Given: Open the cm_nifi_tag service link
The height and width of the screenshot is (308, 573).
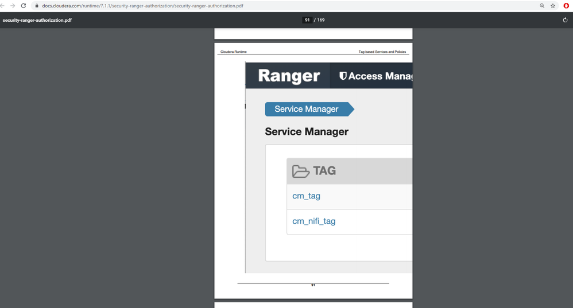Looking at the screenshot, I should click(x=314, y=221).
